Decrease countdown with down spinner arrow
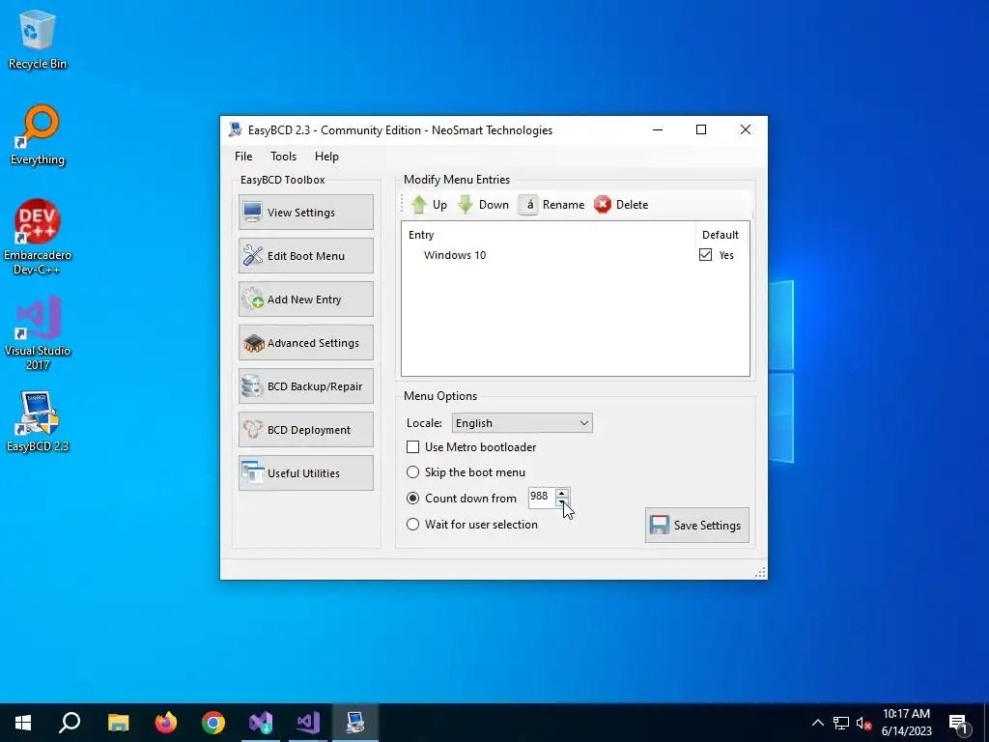The height and width of the screenshot is (742, 989). [561, 502]
